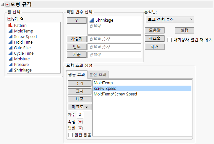Open the 속성 red triangle menu
The height and width of the screenshot is (144, 214).
tap(80, 122)
